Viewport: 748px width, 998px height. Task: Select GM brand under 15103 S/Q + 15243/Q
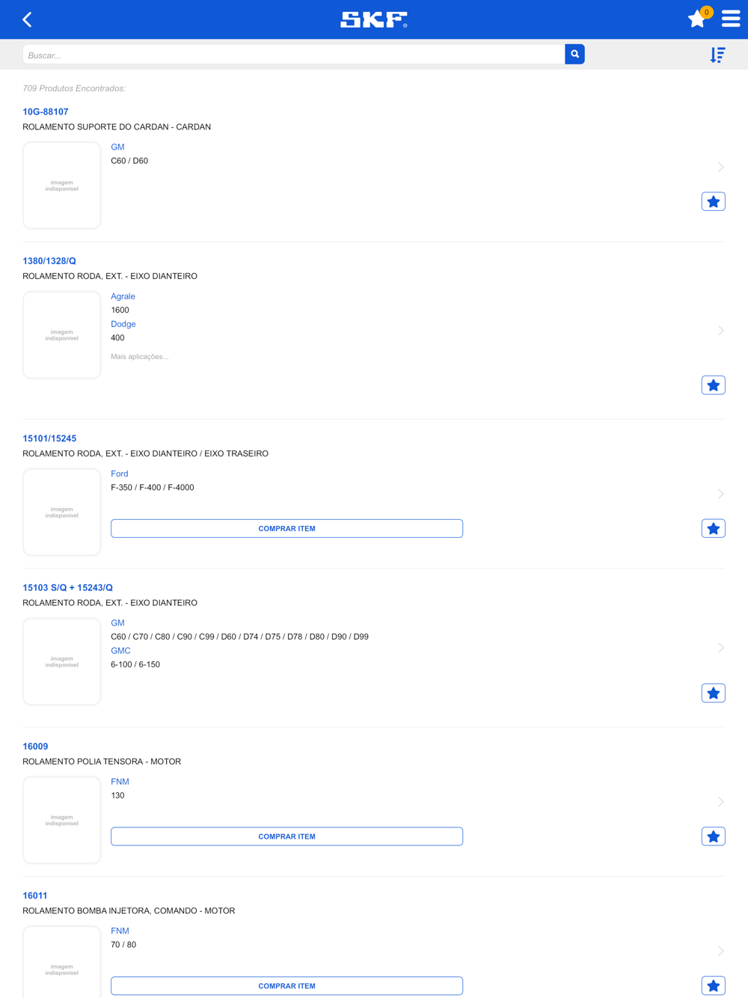coord(117,623)
